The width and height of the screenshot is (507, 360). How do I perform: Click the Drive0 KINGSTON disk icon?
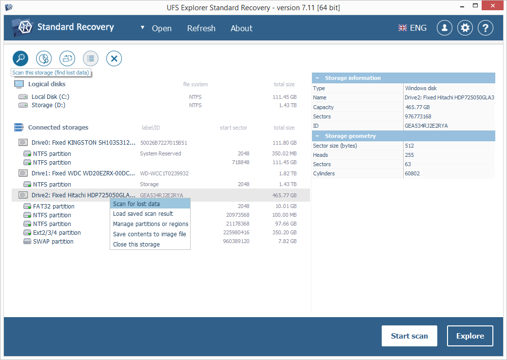(x=23, y=143)
